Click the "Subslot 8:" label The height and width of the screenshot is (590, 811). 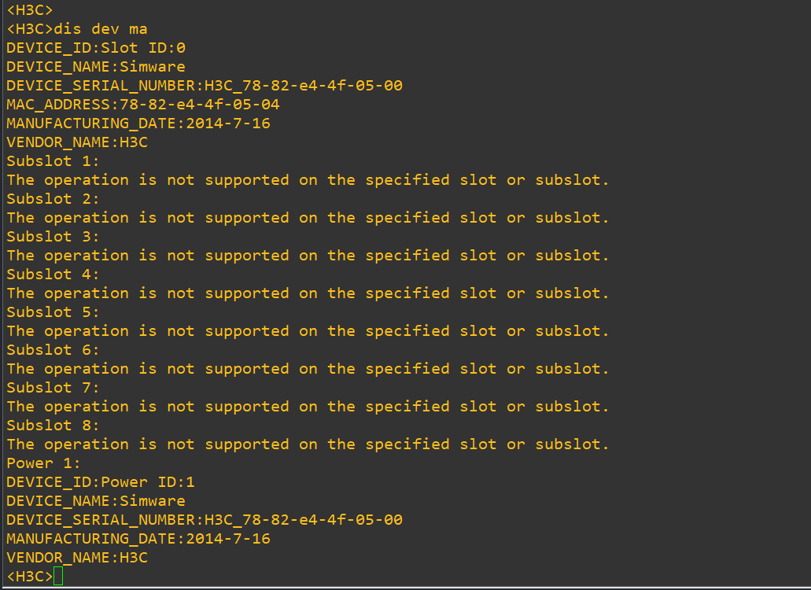point(53,426)
